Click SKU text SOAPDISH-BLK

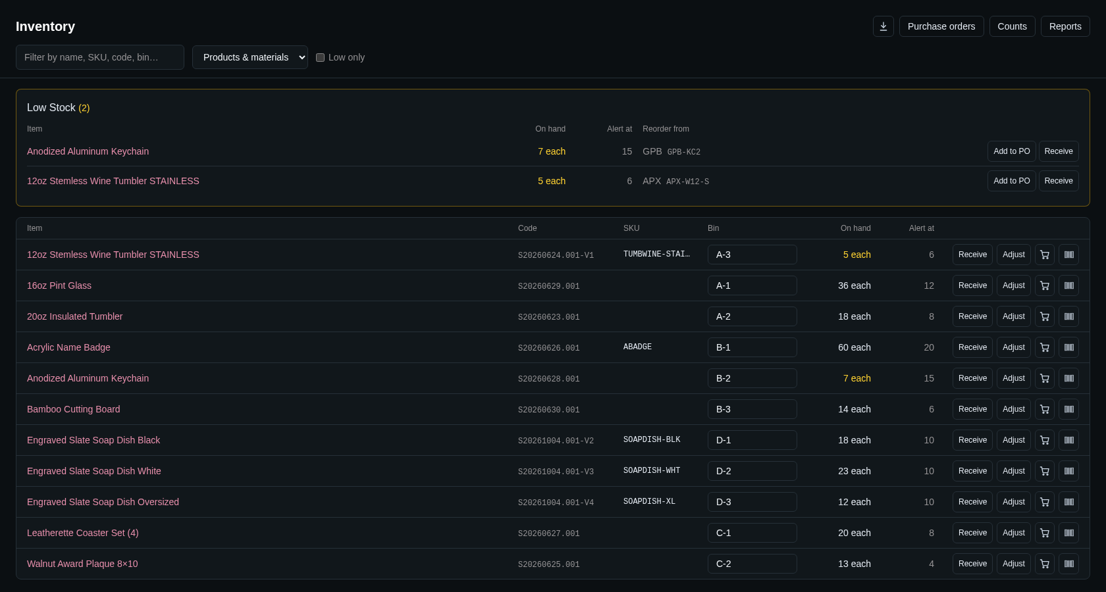click(x=652, y=439)
